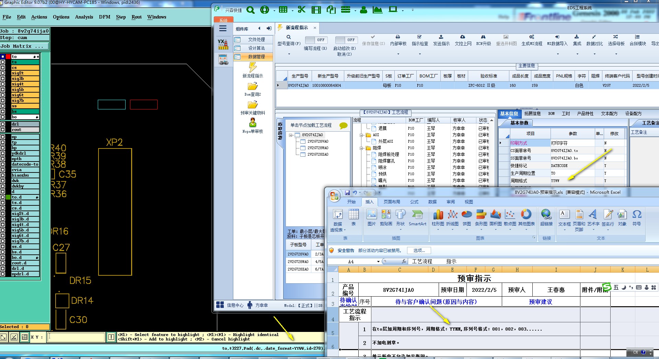Click the green film strip icon
The image size is (659, 359).
coord(316,10)
